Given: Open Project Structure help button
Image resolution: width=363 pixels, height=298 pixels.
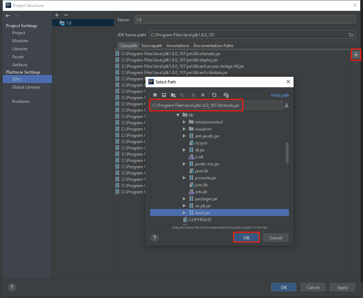Looking at the screenshot, I should (x=12, y=288).
